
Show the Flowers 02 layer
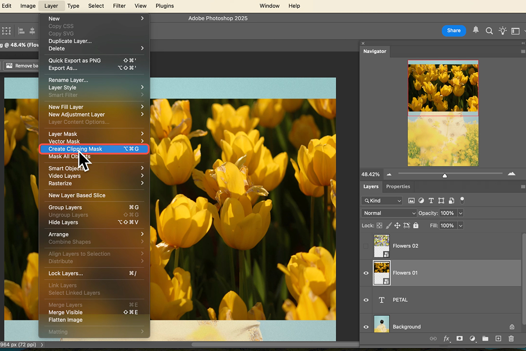coord(366,246)
